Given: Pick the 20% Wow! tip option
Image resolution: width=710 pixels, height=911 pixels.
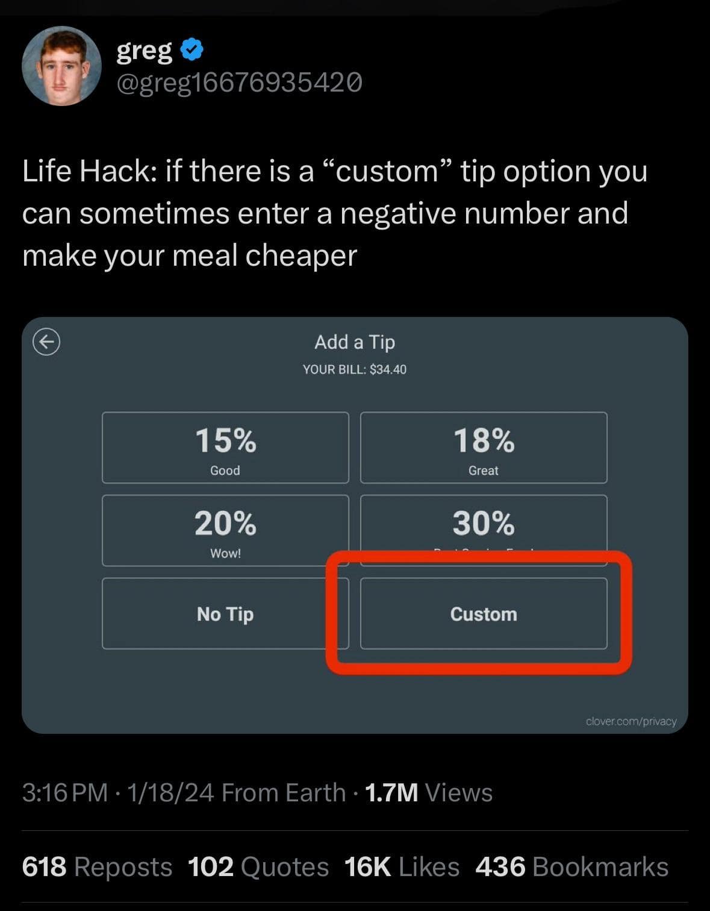Looking at the screenshot, I should pos(225,530).
